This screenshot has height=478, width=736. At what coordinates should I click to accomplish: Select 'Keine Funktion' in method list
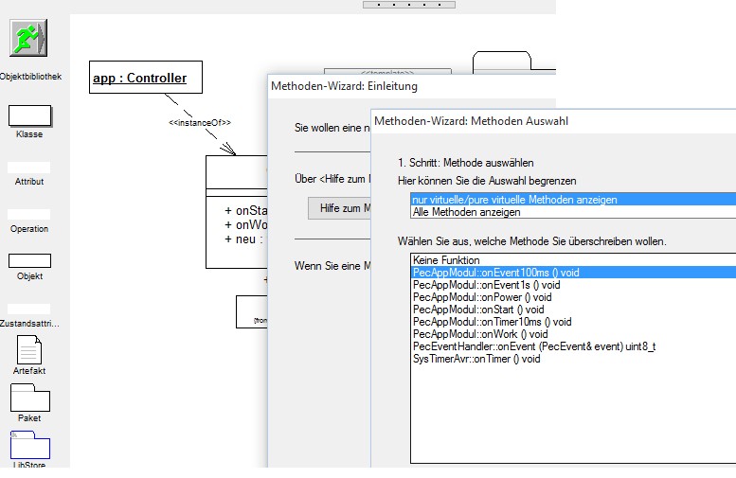446,260
